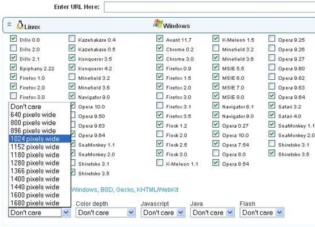This screenshot has height=227, width=315.
Task: Uncheck Opera 0.27 checkbox
Action: point(216,124)
